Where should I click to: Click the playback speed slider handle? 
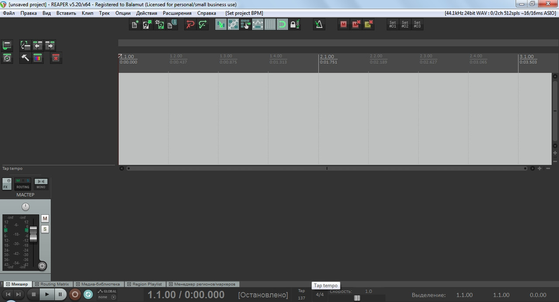coord(357,298)
